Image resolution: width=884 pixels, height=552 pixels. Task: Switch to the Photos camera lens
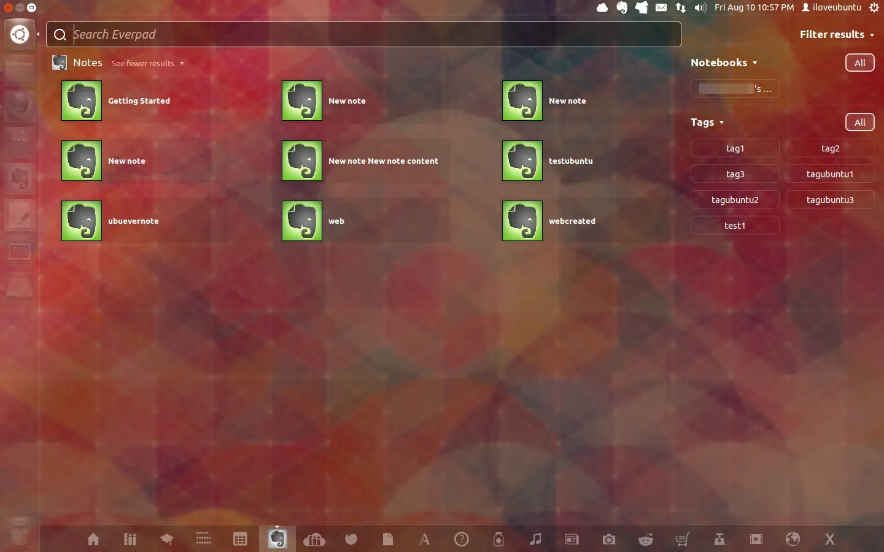point(609,539)
